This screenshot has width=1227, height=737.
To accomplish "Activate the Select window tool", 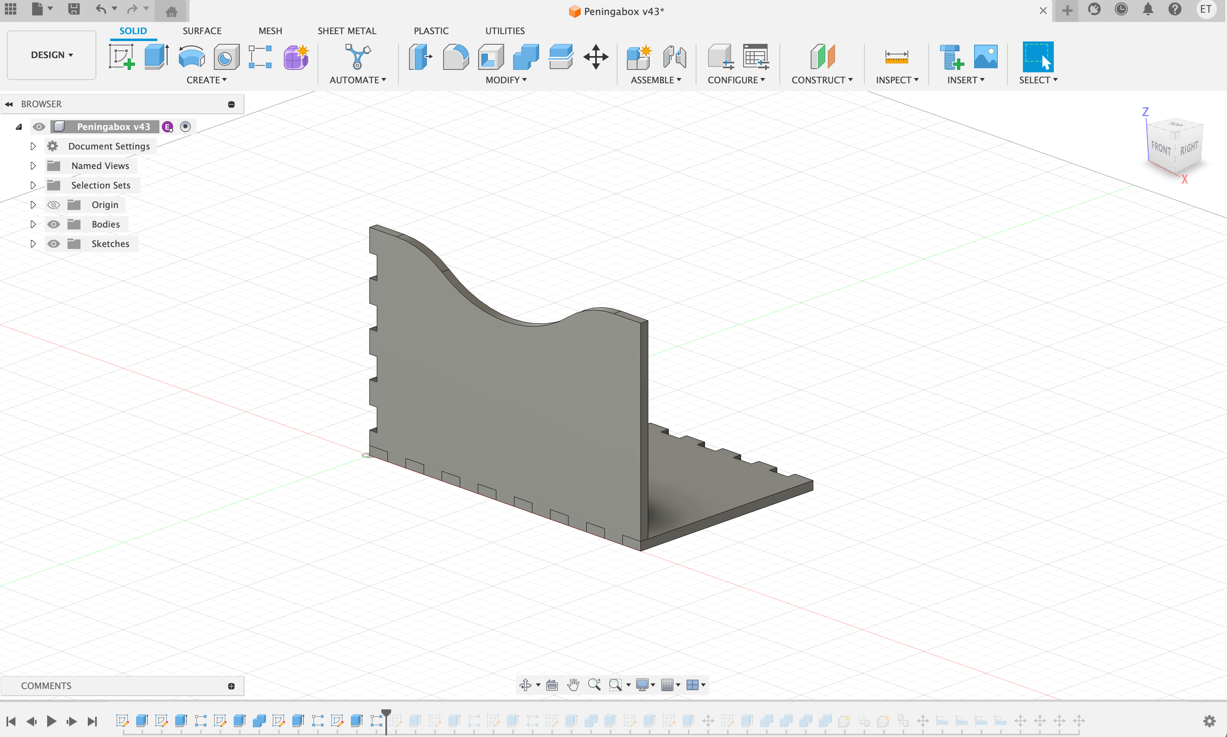I will tap(1038, 56).
